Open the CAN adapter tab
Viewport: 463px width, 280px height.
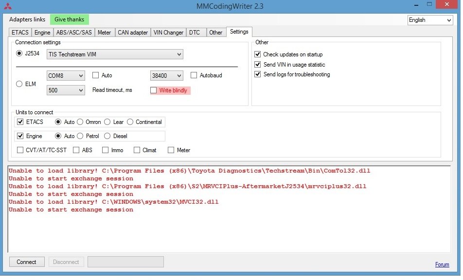coord(133,33)
